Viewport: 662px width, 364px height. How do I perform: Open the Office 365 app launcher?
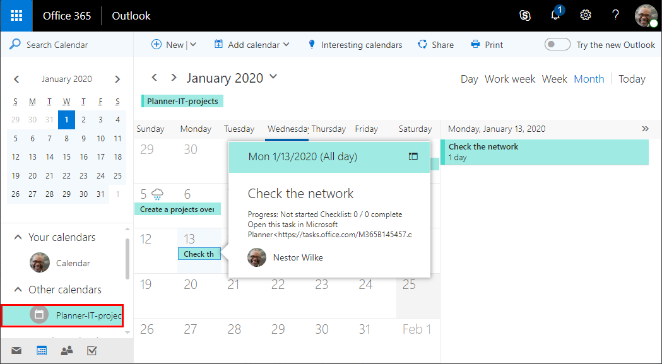point(16,16)
